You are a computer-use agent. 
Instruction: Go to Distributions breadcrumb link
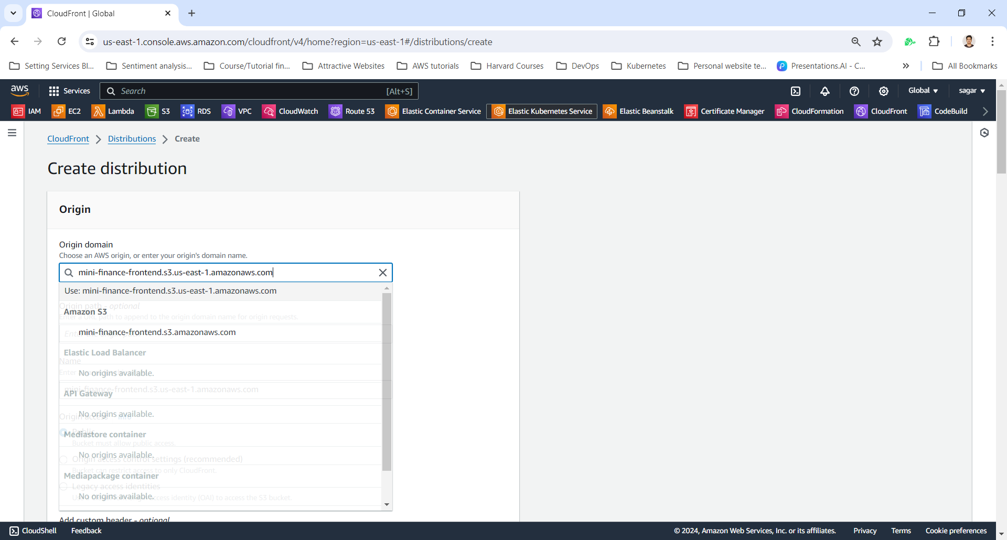click(132, 139)
